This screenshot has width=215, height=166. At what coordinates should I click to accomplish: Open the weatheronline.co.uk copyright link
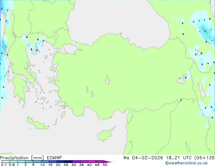[187, 163]
